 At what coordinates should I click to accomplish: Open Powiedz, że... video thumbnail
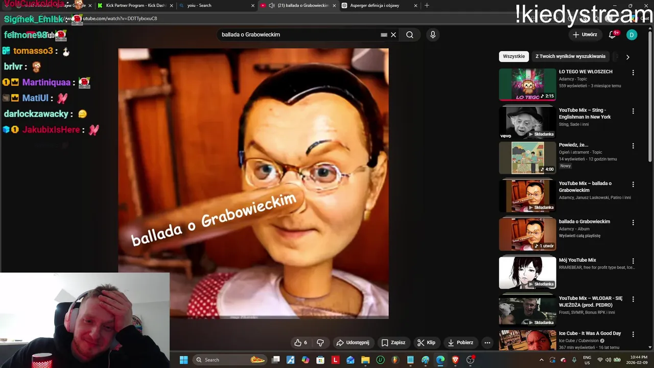pos(527,157)
